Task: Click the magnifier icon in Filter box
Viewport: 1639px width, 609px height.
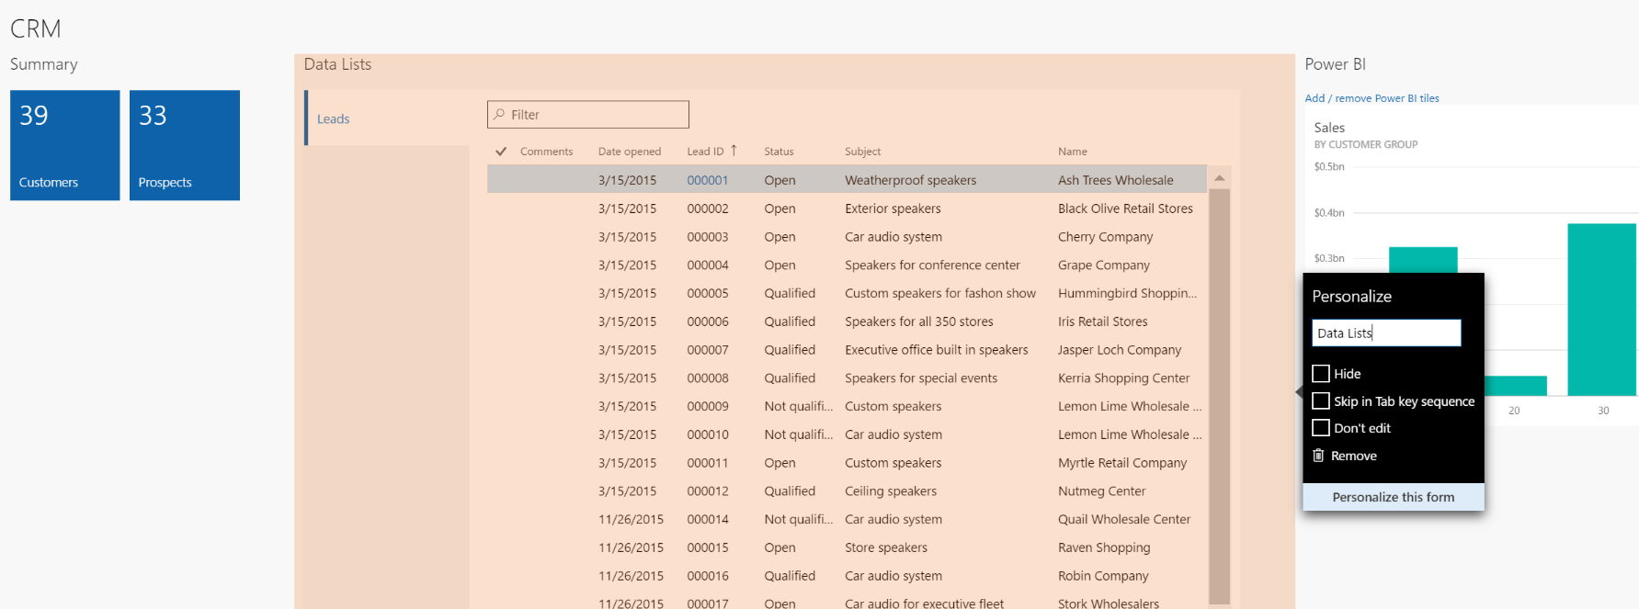Action: coord(499,115)
